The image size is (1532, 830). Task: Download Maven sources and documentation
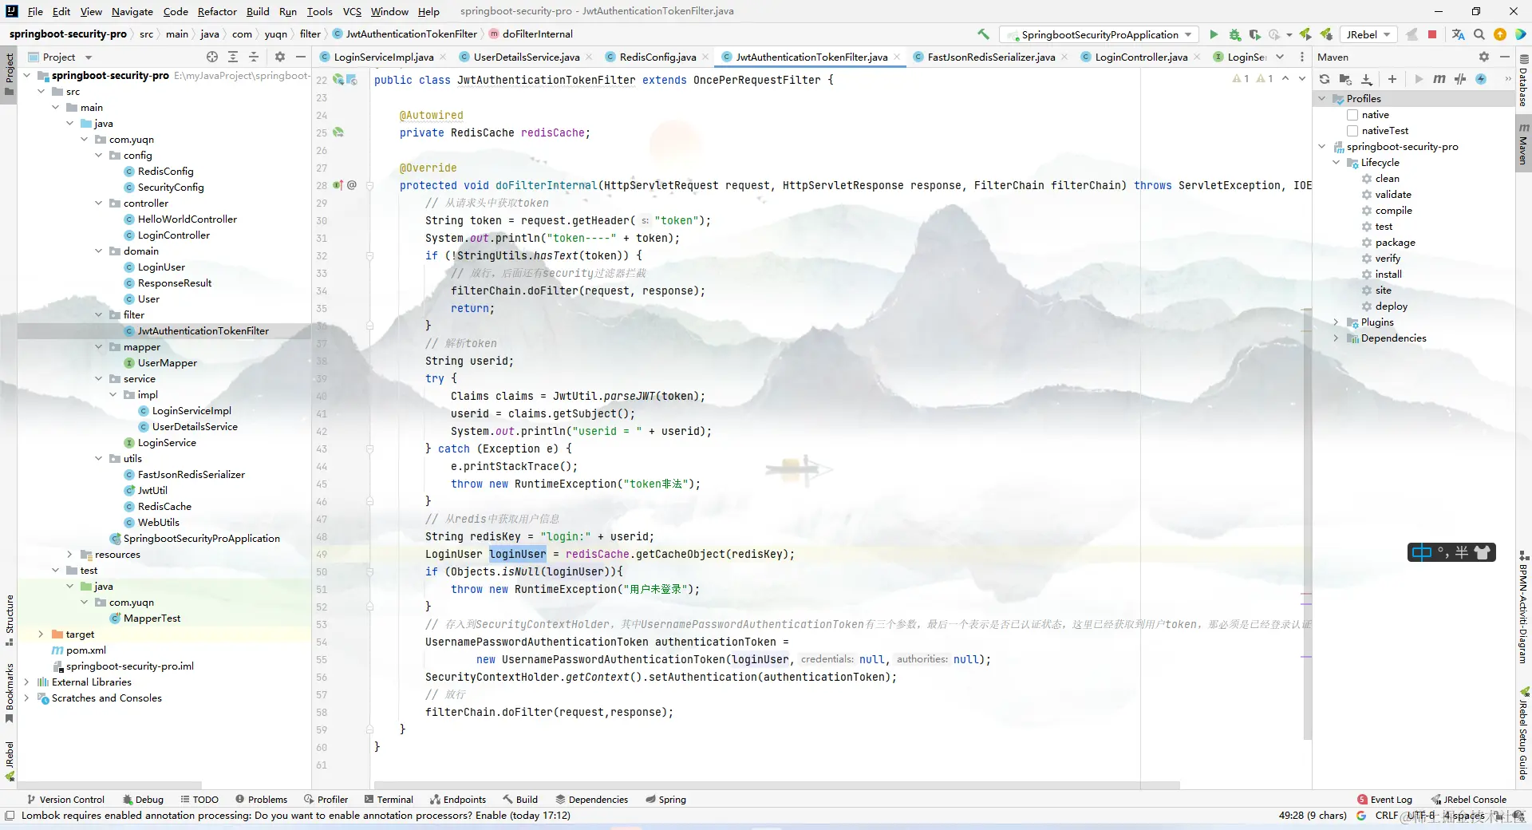point(1366,79)
